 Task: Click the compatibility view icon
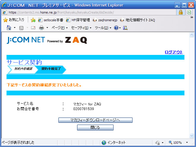coord(189,12)
